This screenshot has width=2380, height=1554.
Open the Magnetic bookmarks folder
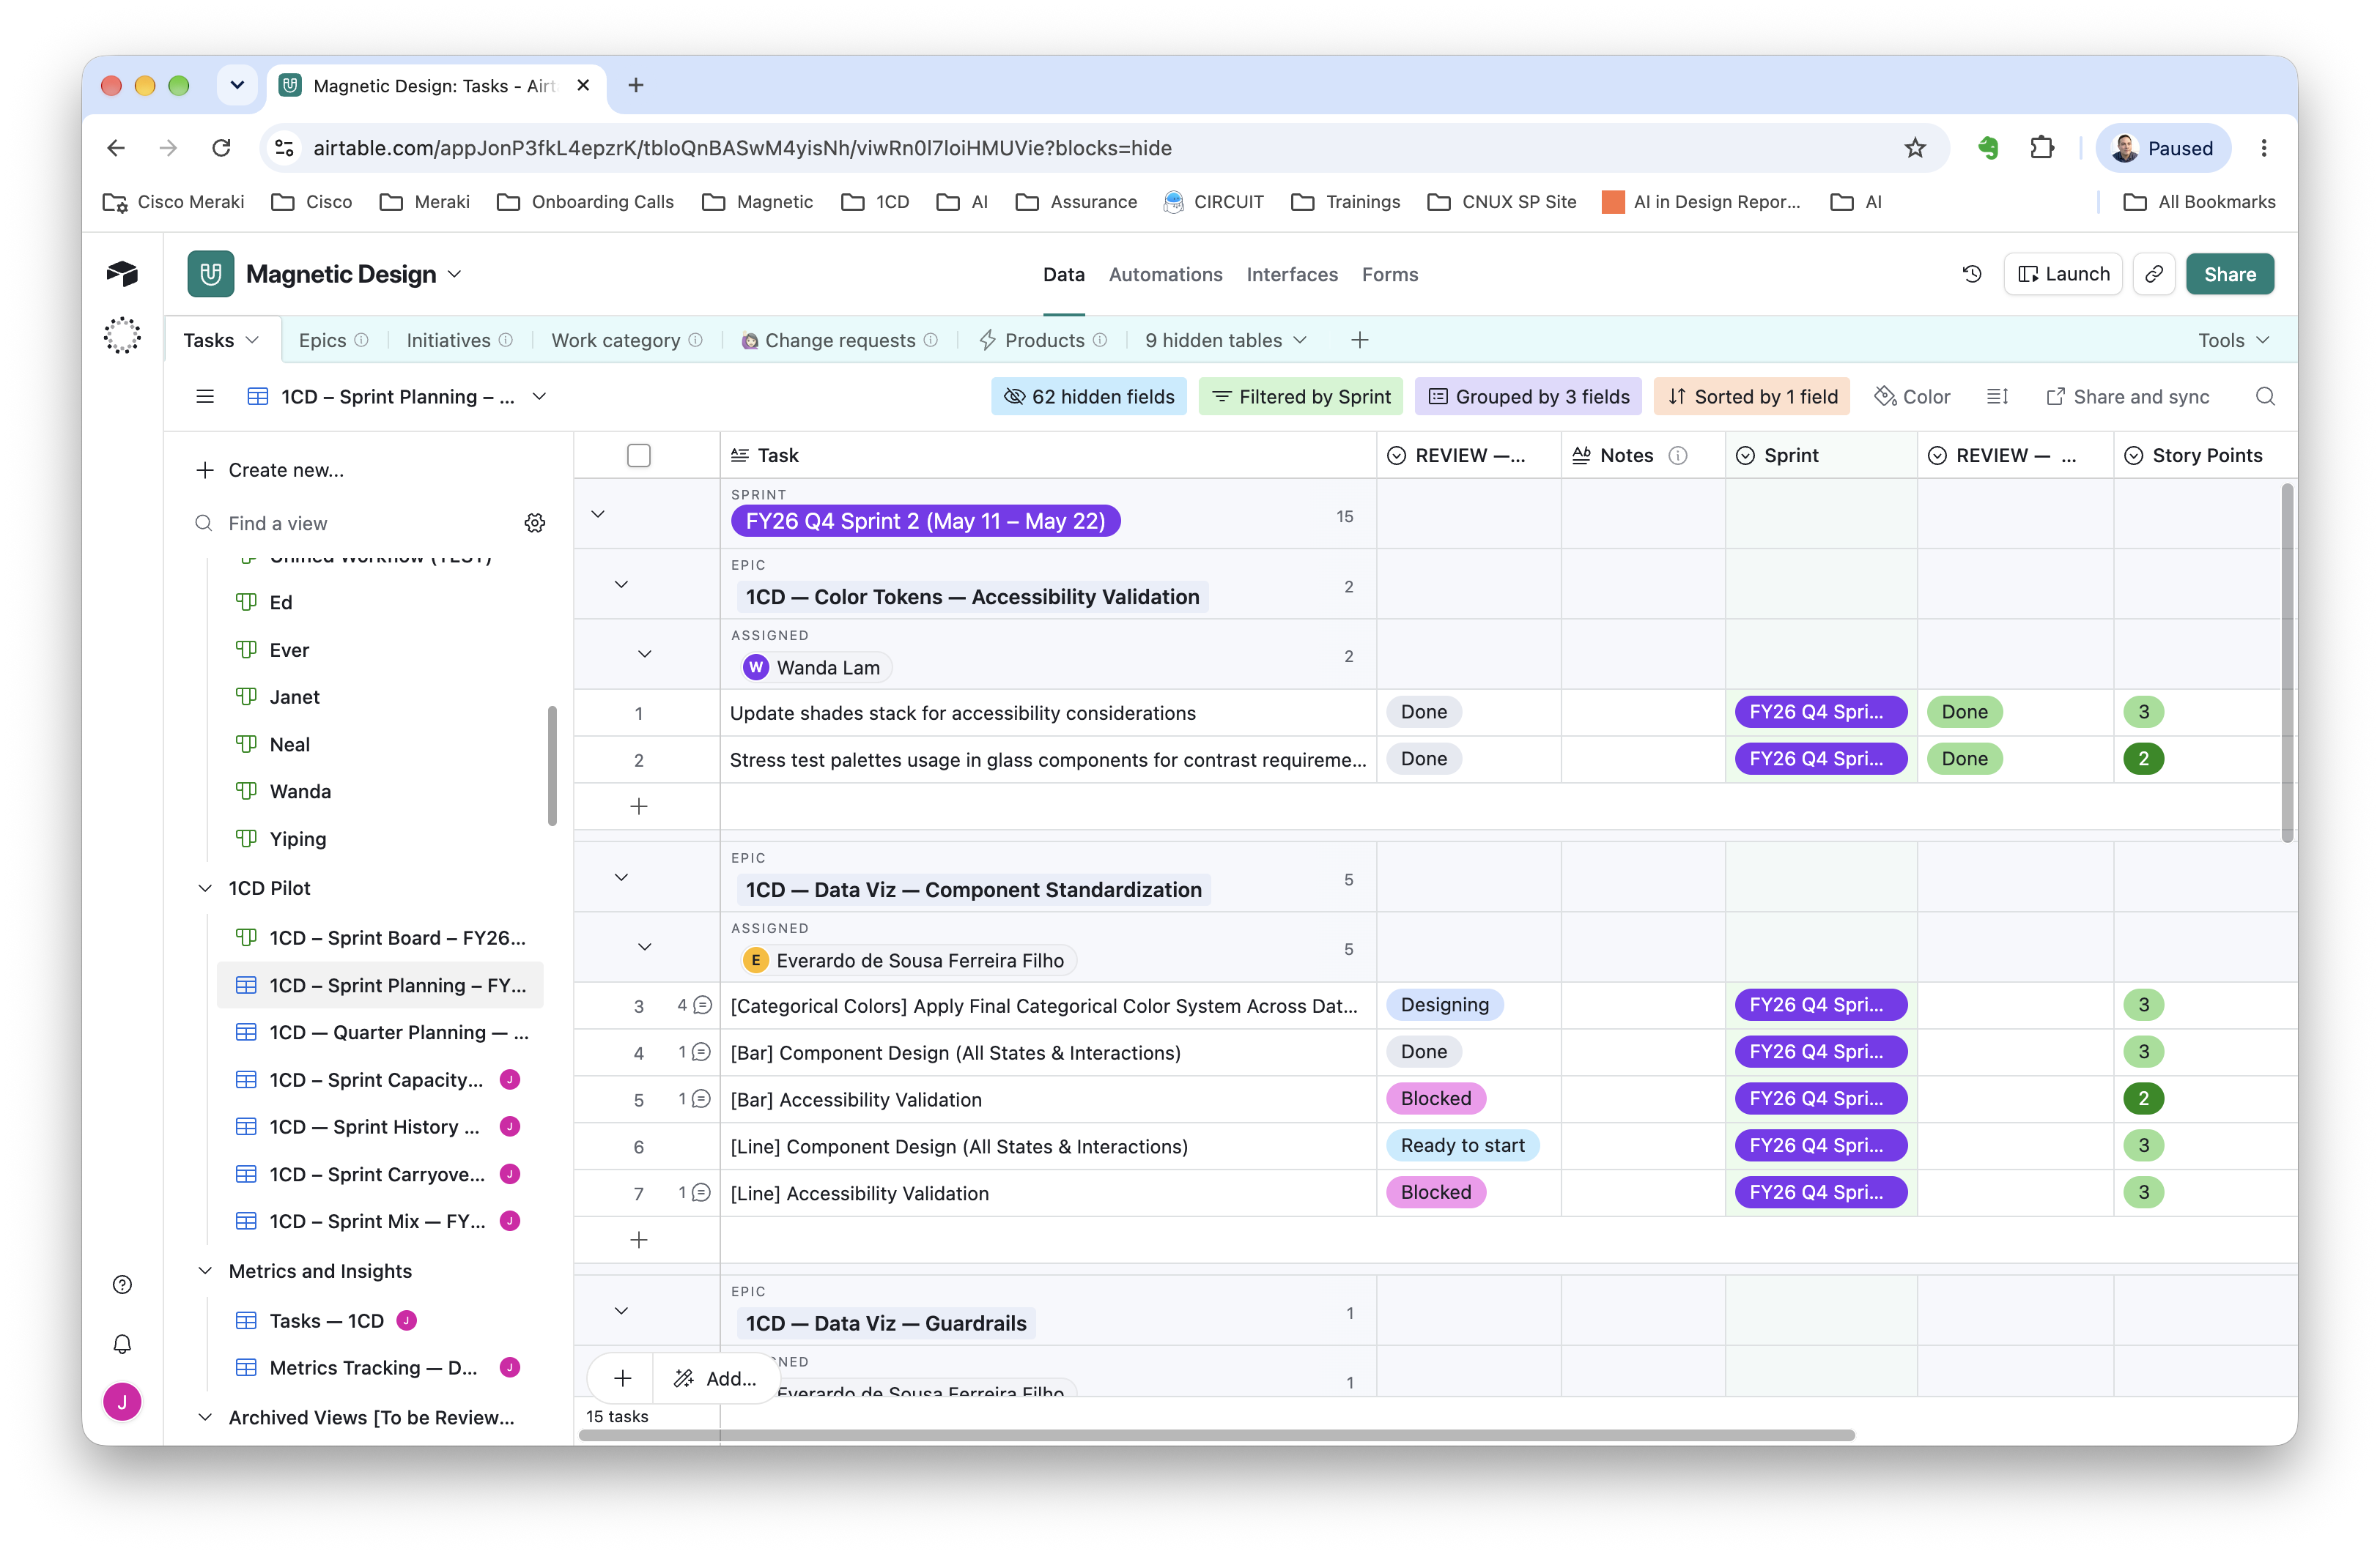click(758, 202)
